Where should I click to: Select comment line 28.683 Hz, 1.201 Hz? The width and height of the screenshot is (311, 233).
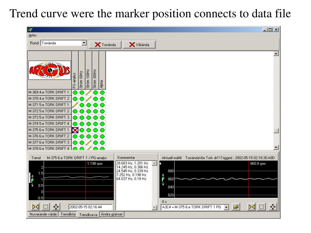point(132,163)
